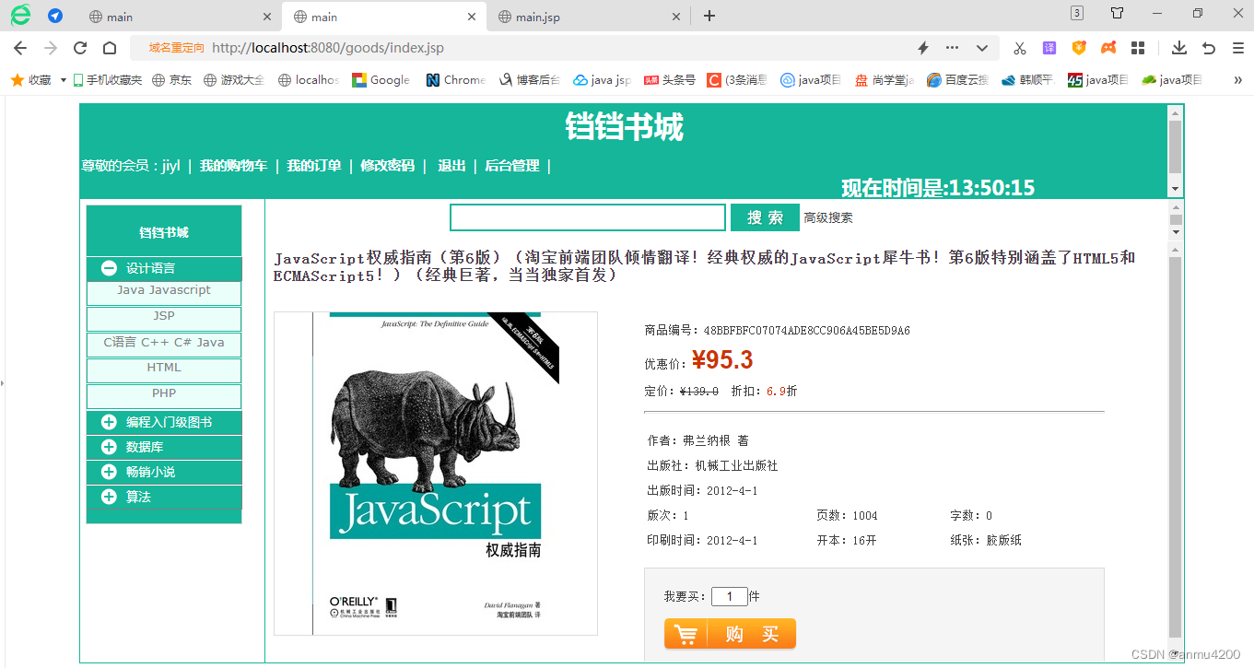The height and width of the screenshot is (668, 1254).
Task: Switch to the main.jsp tab
Action: 588,17
